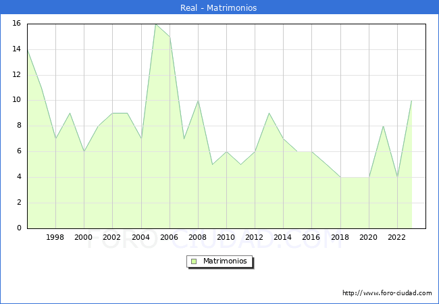Click the y-axis value 10
The height and width of the screenshot is (304, 439).
pyautogui.click(x=16, y=100)
